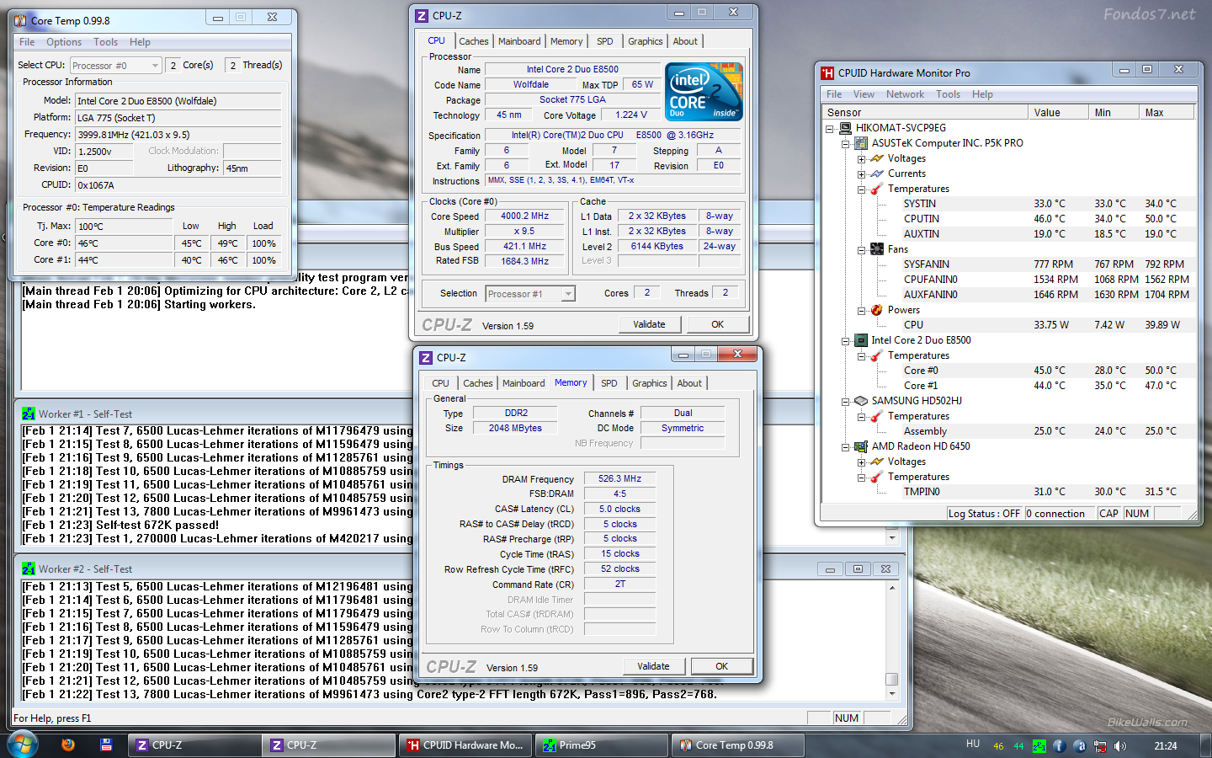The height and width of the screenshot is (758, 1212).
Task: Click the Powers icon in HWMonitor tree
Action: pos(877,310)
